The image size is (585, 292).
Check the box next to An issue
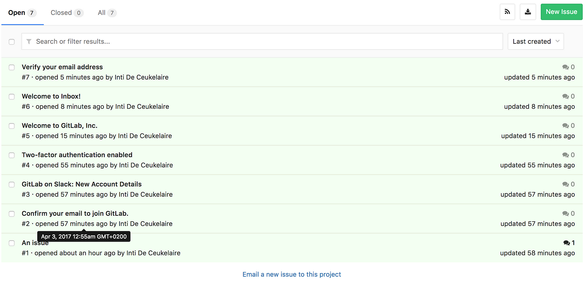12,243
